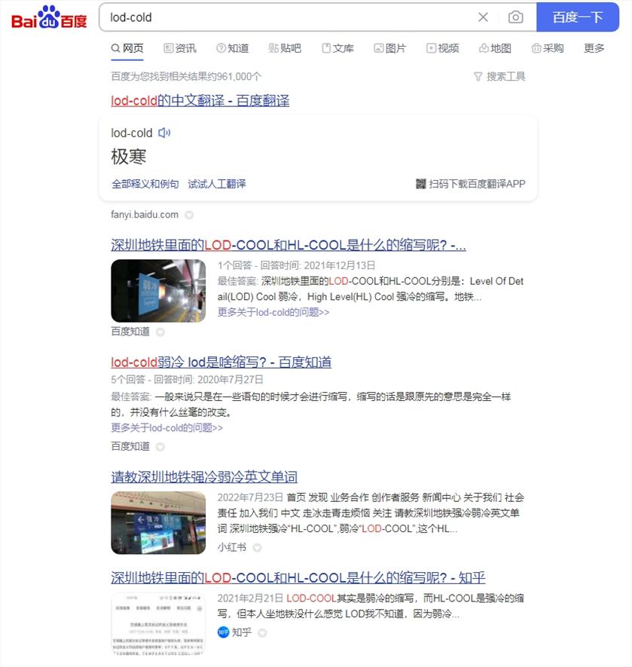Open the 贴吧 tab
Image resolution: width=632 pixels, height=667 pixels.
pyautogui.click(x=285, y=48)
